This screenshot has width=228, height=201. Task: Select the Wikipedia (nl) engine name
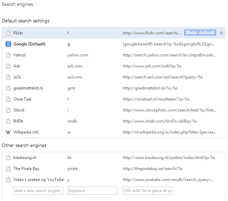point(26,132)
